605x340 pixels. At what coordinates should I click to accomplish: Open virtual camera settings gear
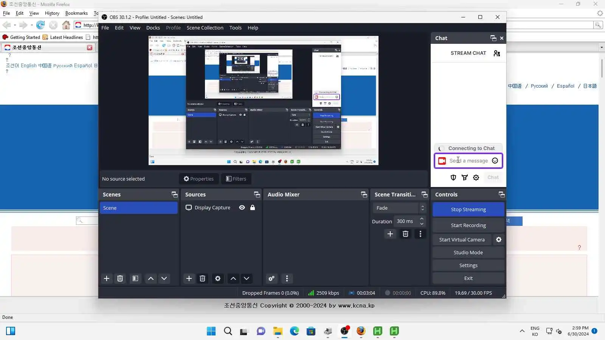(x=499, y=240)
